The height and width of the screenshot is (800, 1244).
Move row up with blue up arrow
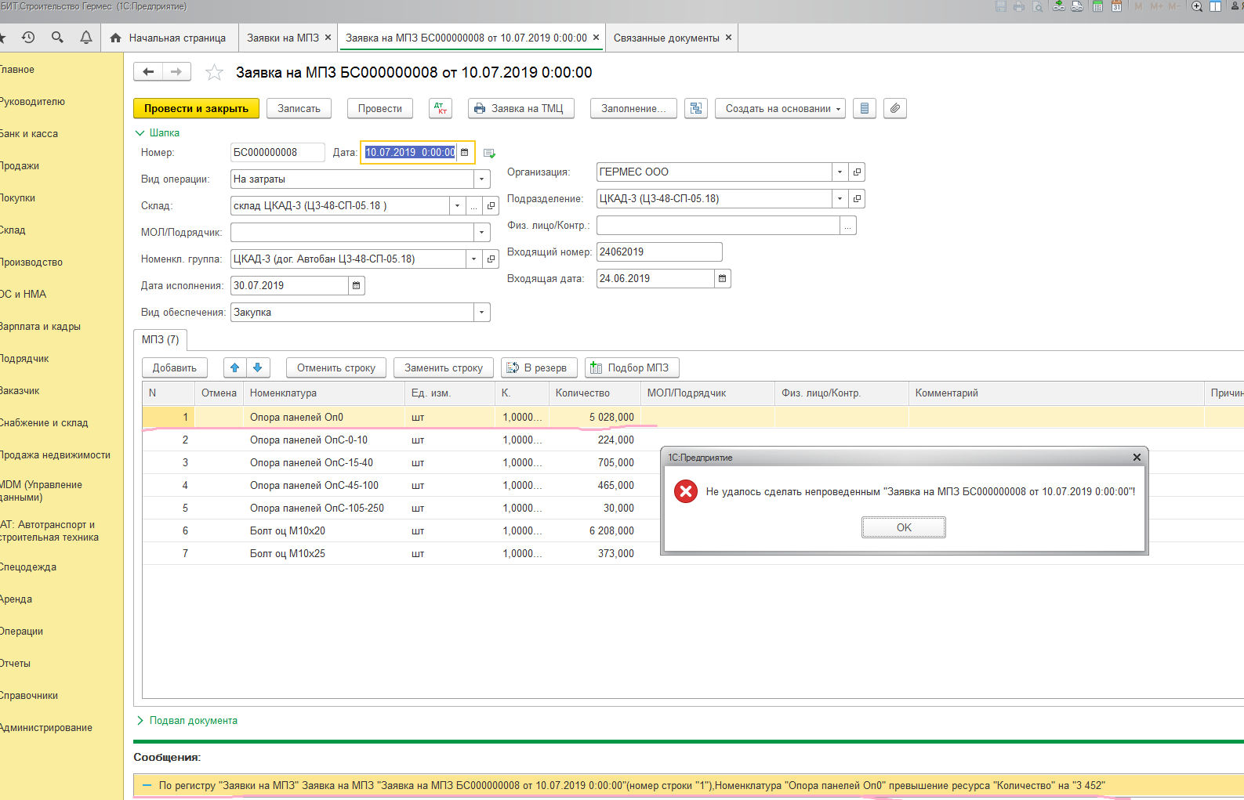pos(235,367)
